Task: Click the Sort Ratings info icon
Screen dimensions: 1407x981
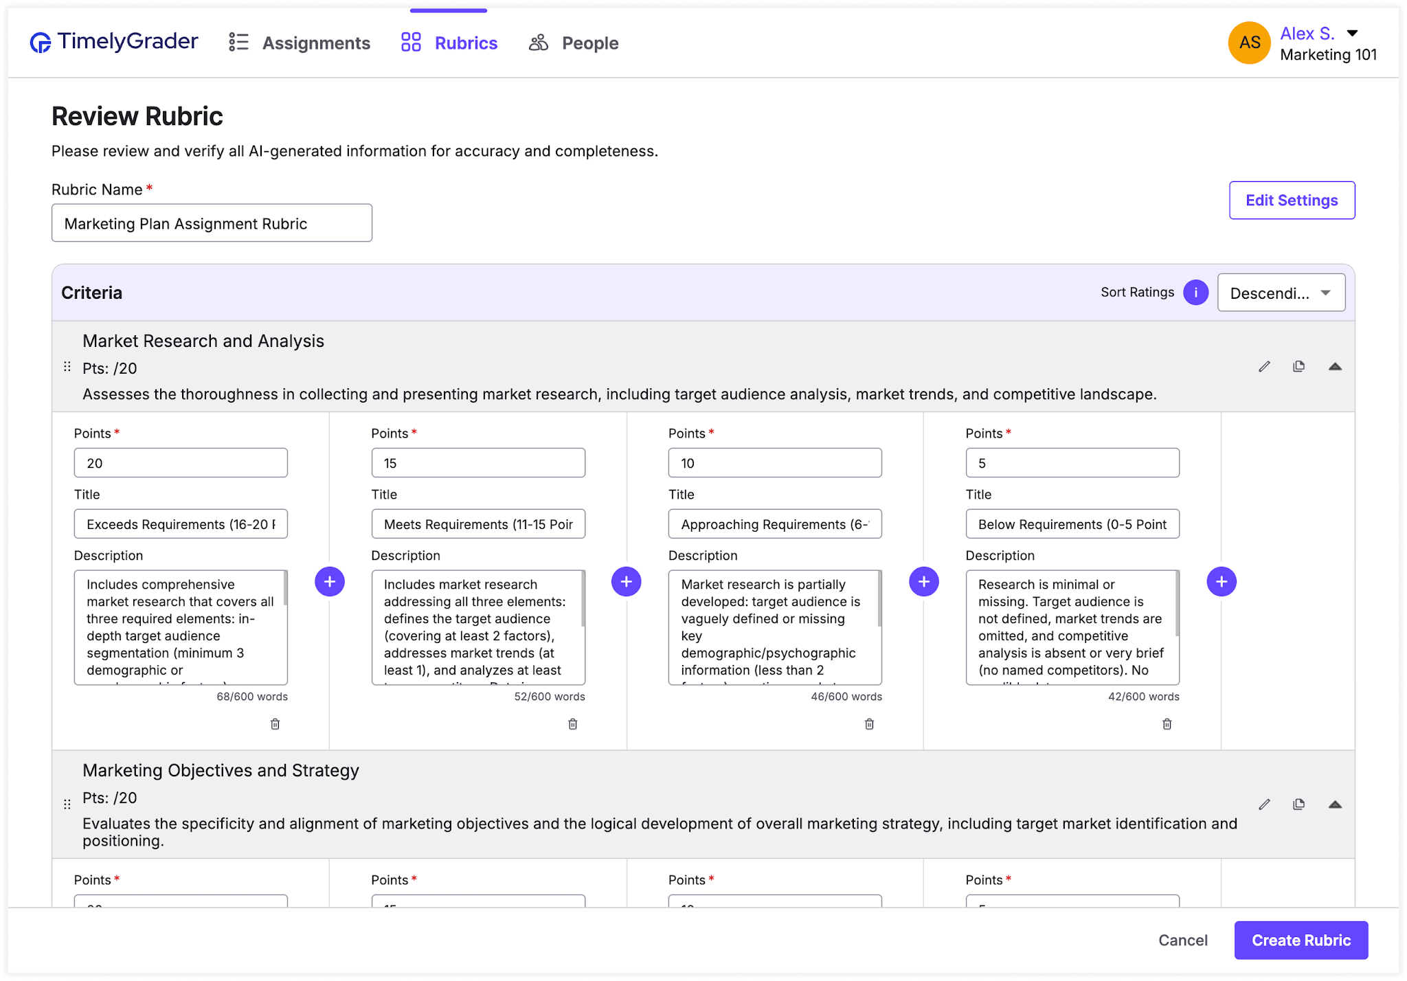Action: (x=1195, y=293)
